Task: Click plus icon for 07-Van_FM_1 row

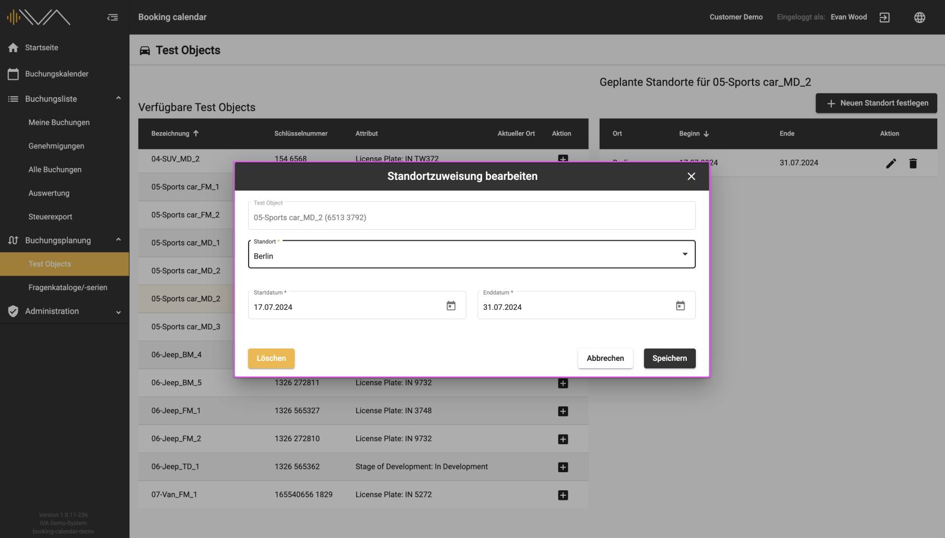Action: [563, 495]
